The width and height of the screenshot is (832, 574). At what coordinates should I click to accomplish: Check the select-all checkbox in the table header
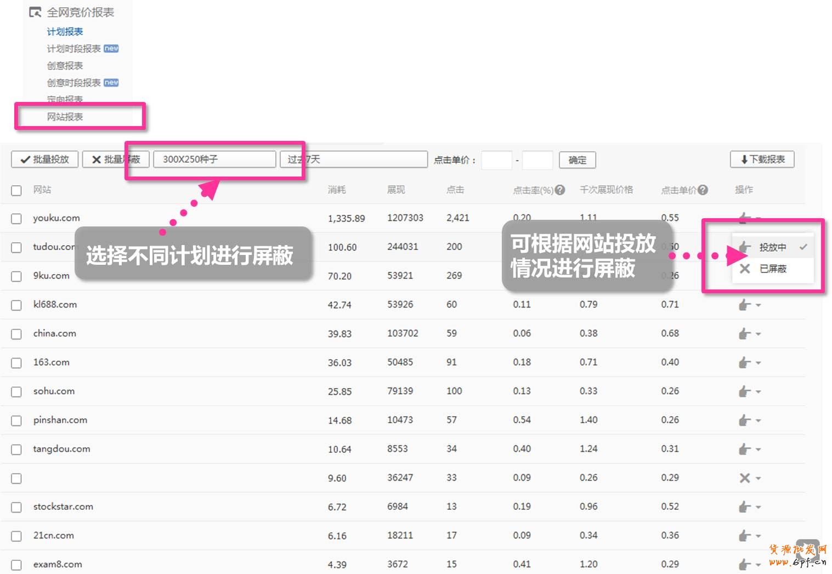[16, 190]
